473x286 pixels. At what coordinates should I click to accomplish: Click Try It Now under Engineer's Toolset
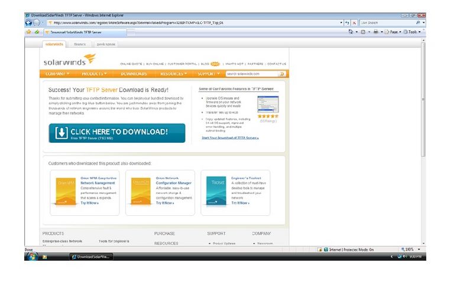(x=240, y=203)
